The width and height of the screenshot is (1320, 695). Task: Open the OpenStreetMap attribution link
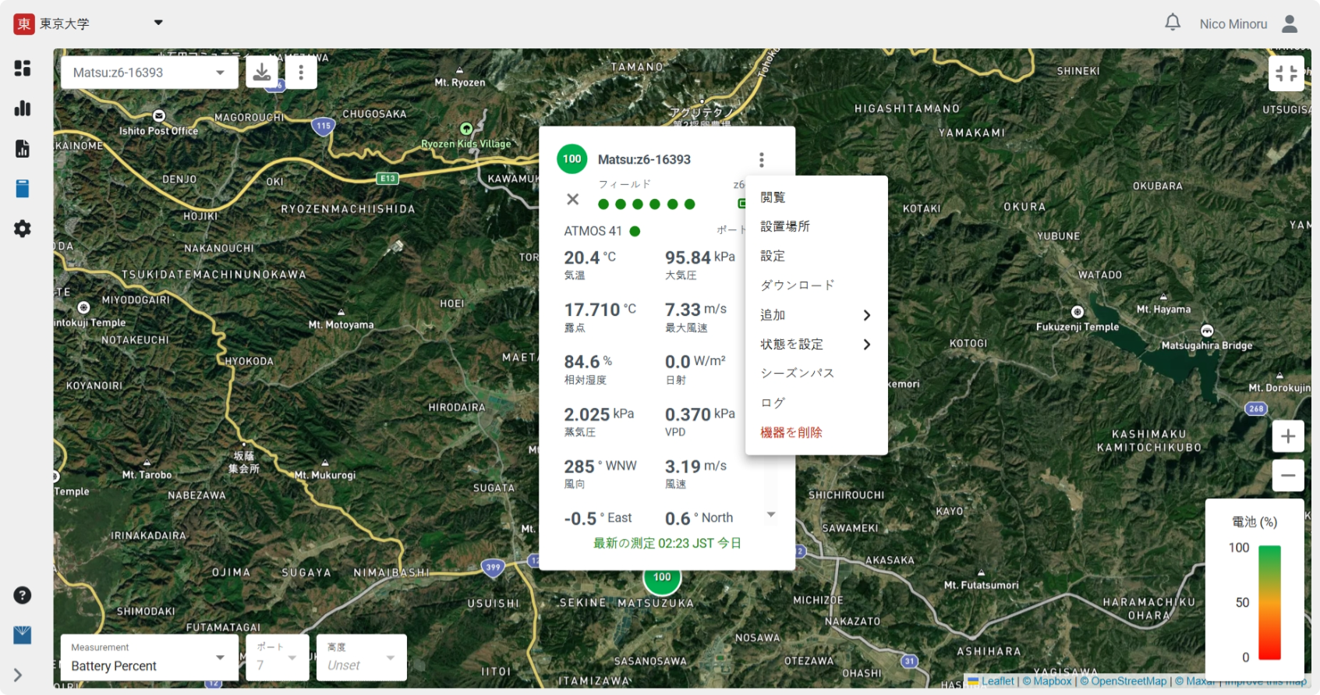click(1124, 681)
